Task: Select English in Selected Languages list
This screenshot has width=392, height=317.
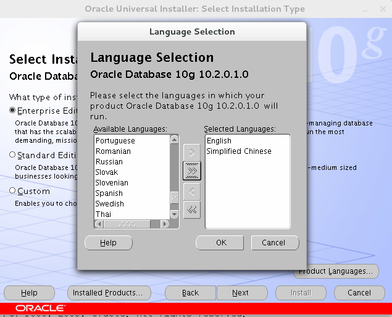Action: tap(248, 141)
